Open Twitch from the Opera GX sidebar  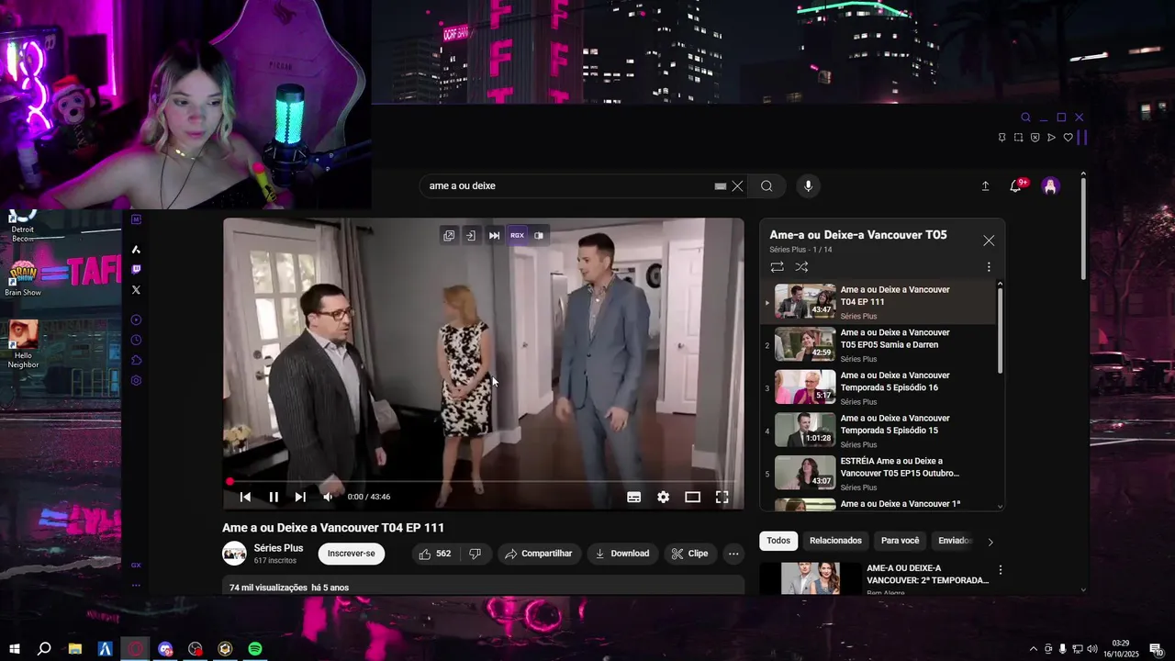[x=136, y=269]
